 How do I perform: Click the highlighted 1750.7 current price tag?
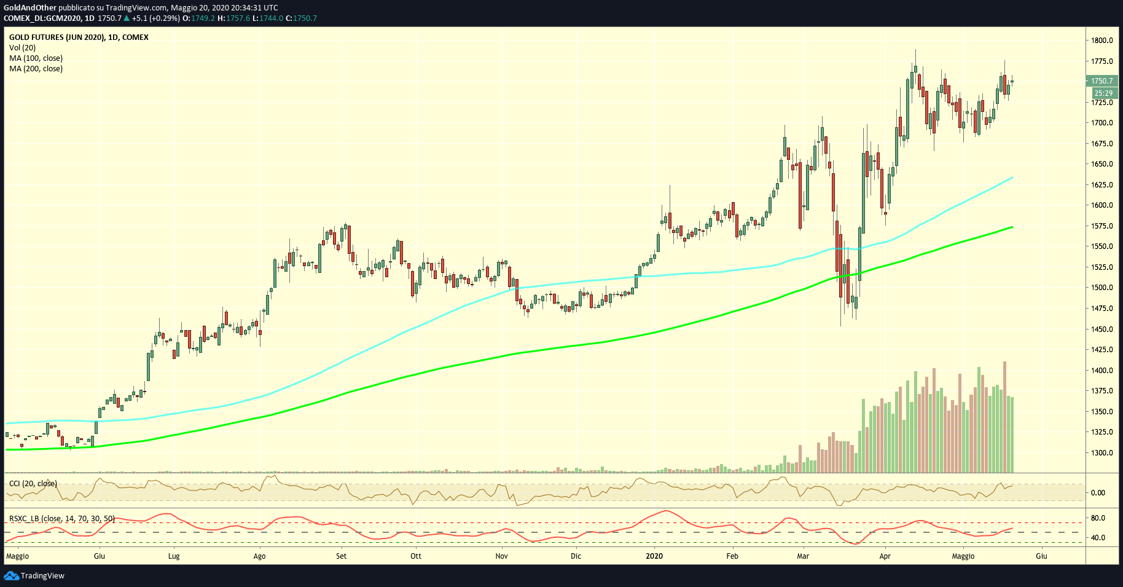[x=1102, y=81]
